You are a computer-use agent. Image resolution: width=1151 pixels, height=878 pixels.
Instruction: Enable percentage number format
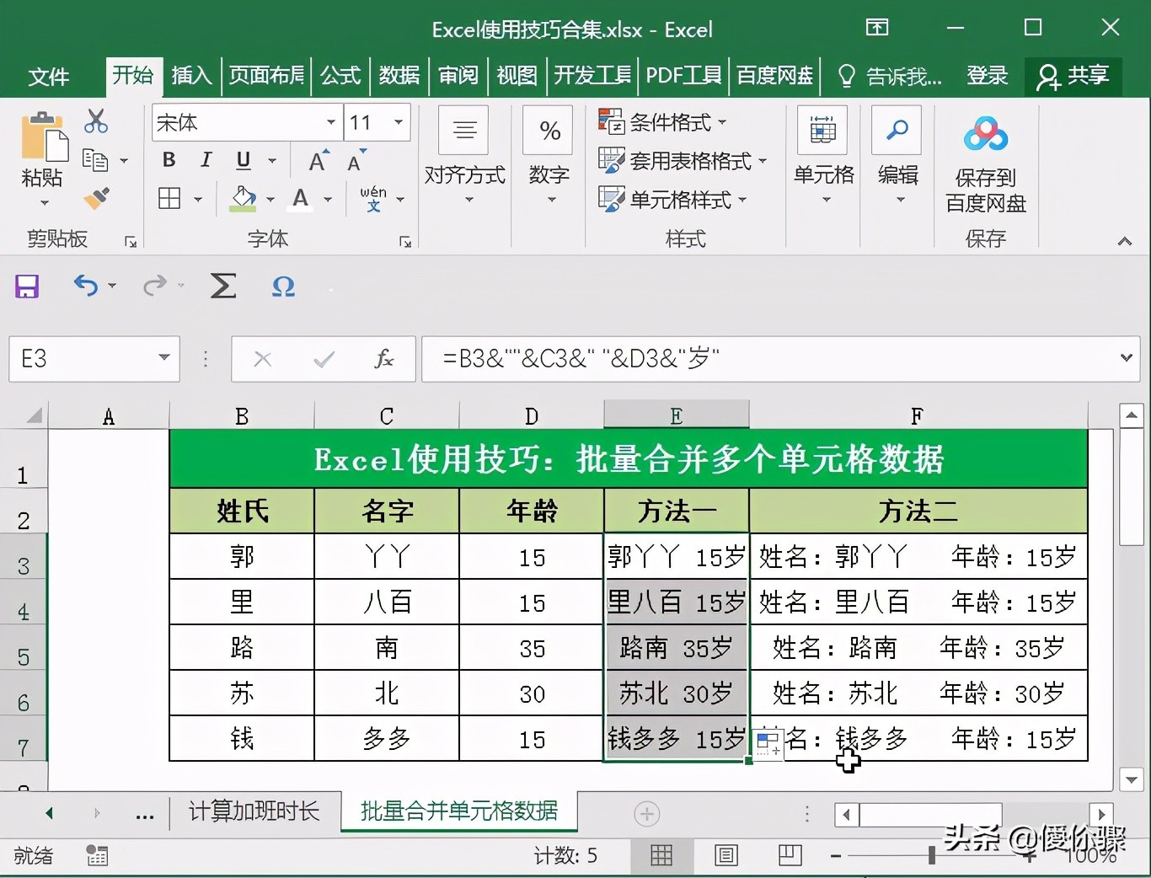click(549, 131)
